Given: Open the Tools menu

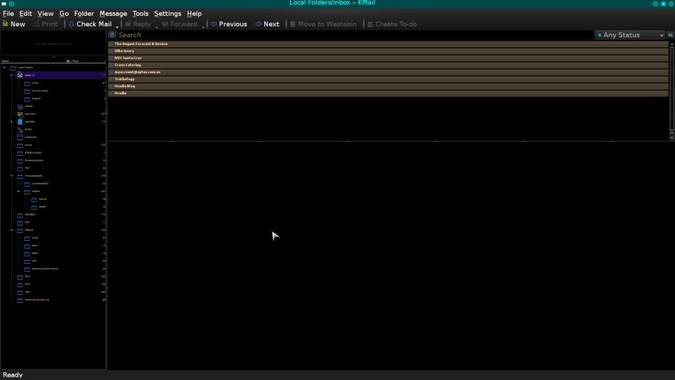Looking at the screenshot, I should pyautogui.click(x=140, y=14).
